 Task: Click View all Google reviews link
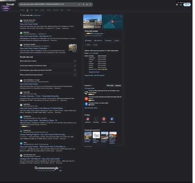click(x=91, y=108)
